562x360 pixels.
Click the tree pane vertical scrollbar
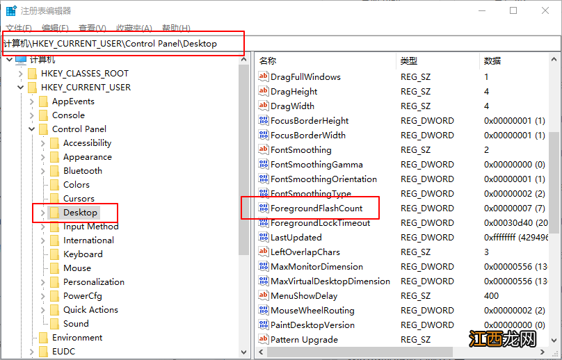243,208
